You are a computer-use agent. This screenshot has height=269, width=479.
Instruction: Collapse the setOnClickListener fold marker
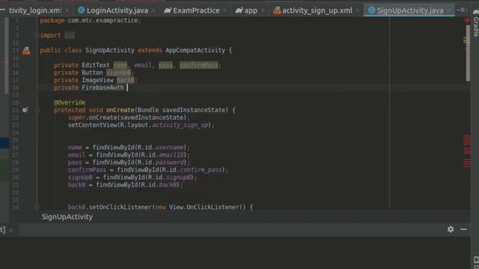[x=37, y=208]
